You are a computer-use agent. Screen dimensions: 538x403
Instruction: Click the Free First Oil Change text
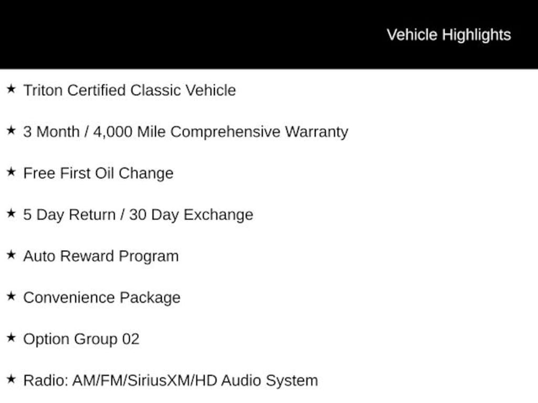tap(98, 173)
